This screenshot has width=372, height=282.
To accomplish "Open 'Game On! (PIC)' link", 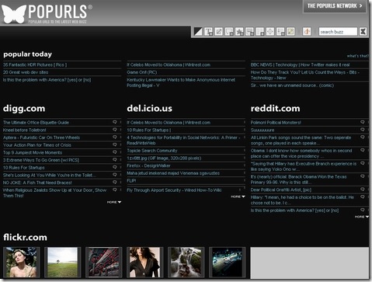I will pyautogui.click(x=142, y=72).
